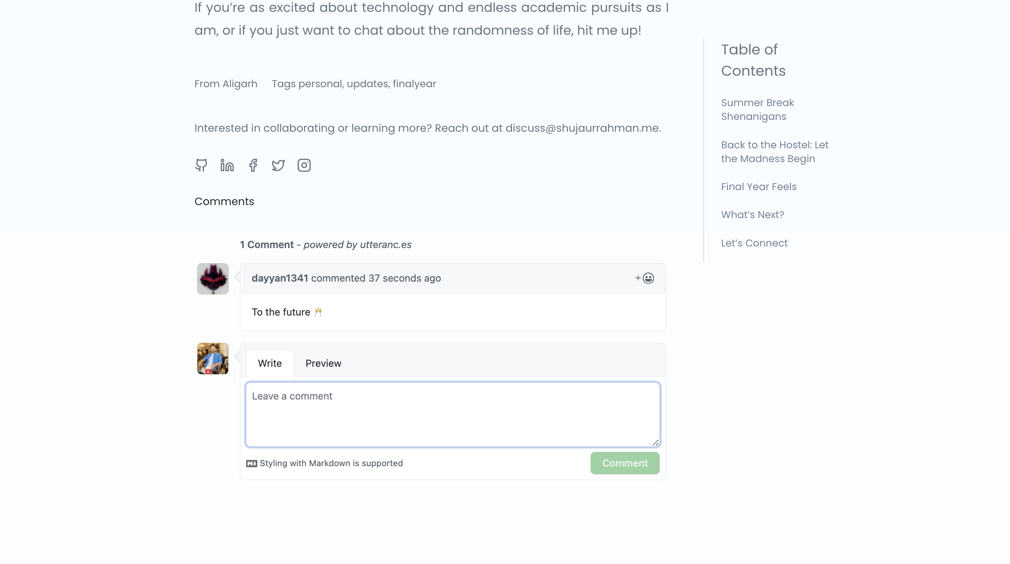The image size is (1010, 564).
Task: Click the Markdown supported icon
Action: point(252,463)
